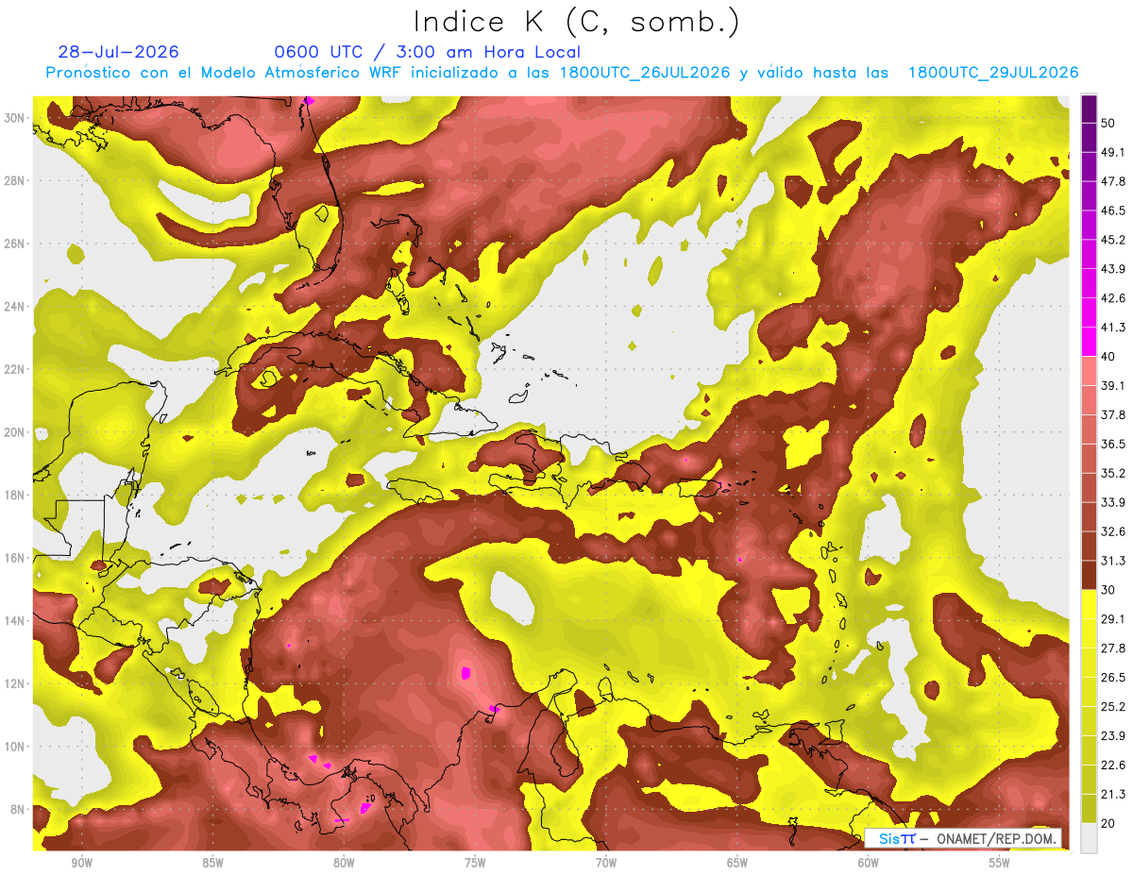Click the "14N" latitude axis label
Screen dimensions: 1133x875
coord(14,621)
